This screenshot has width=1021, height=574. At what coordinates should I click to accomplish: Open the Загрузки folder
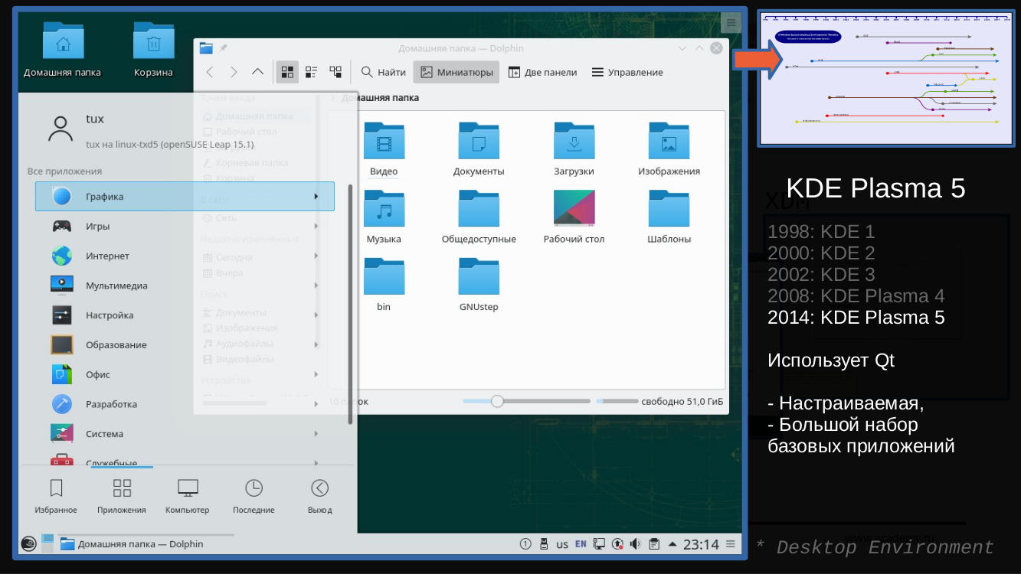574,148
